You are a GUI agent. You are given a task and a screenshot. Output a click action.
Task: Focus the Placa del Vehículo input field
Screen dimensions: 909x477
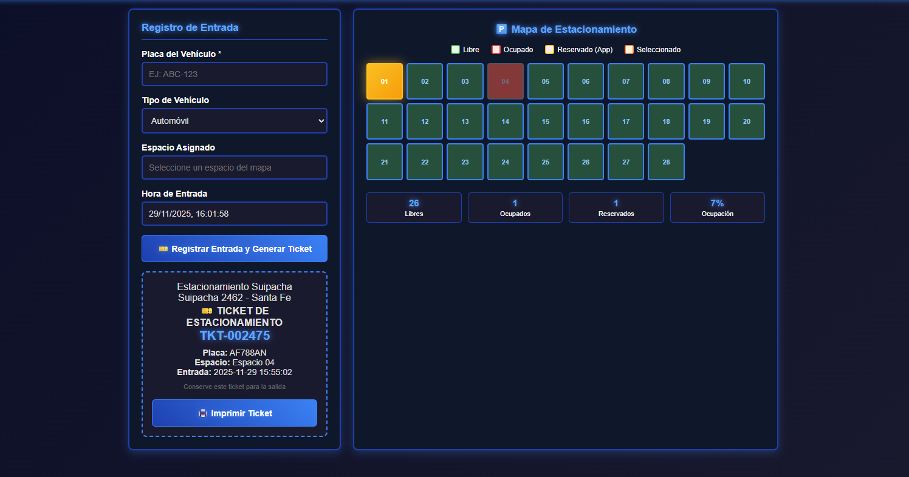[x=235, y=74]
